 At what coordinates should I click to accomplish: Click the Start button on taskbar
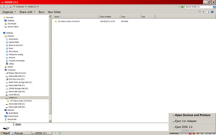coord(5,133)
